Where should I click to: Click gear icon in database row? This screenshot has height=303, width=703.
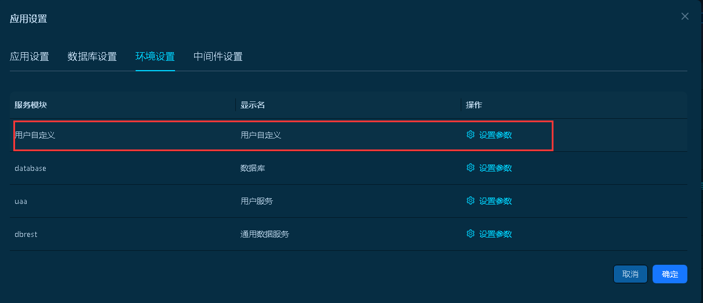click(x=471, y=168)
